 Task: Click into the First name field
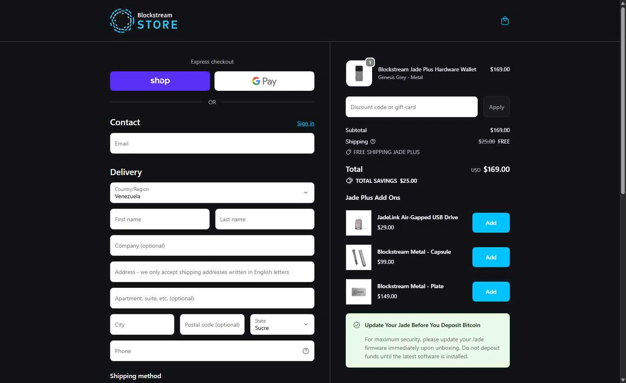pyautogui.click(x=160, y=219)
